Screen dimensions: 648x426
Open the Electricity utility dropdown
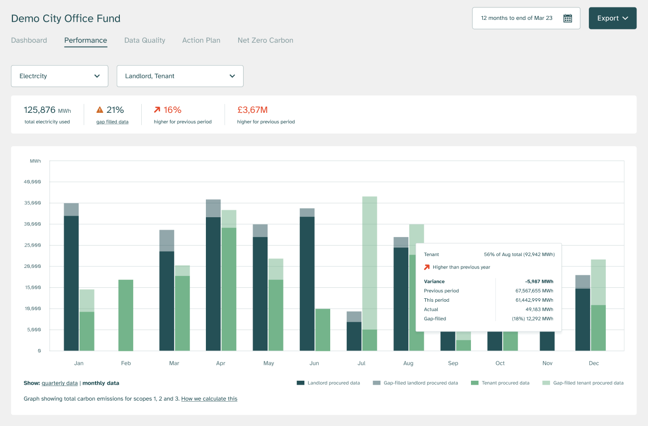(60, 76)
